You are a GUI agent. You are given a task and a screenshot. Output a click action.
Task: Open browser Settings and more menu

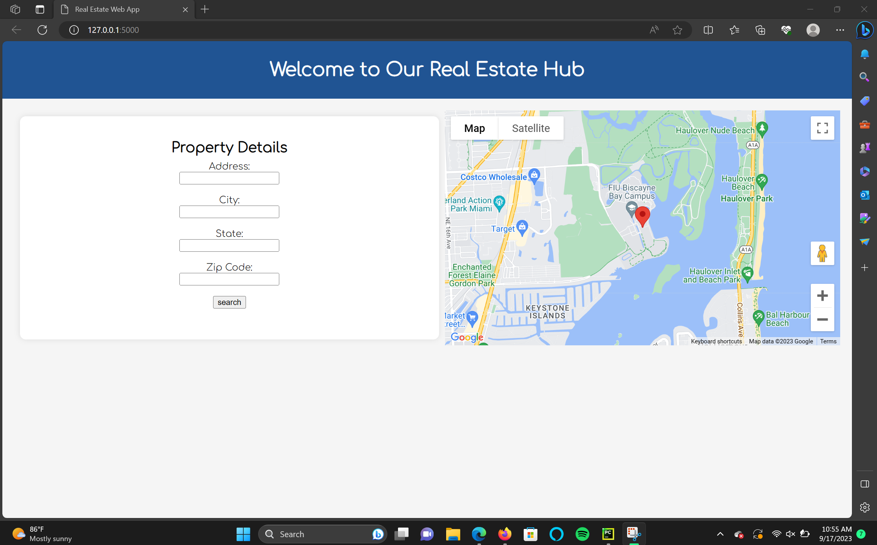tap(840, 30)
